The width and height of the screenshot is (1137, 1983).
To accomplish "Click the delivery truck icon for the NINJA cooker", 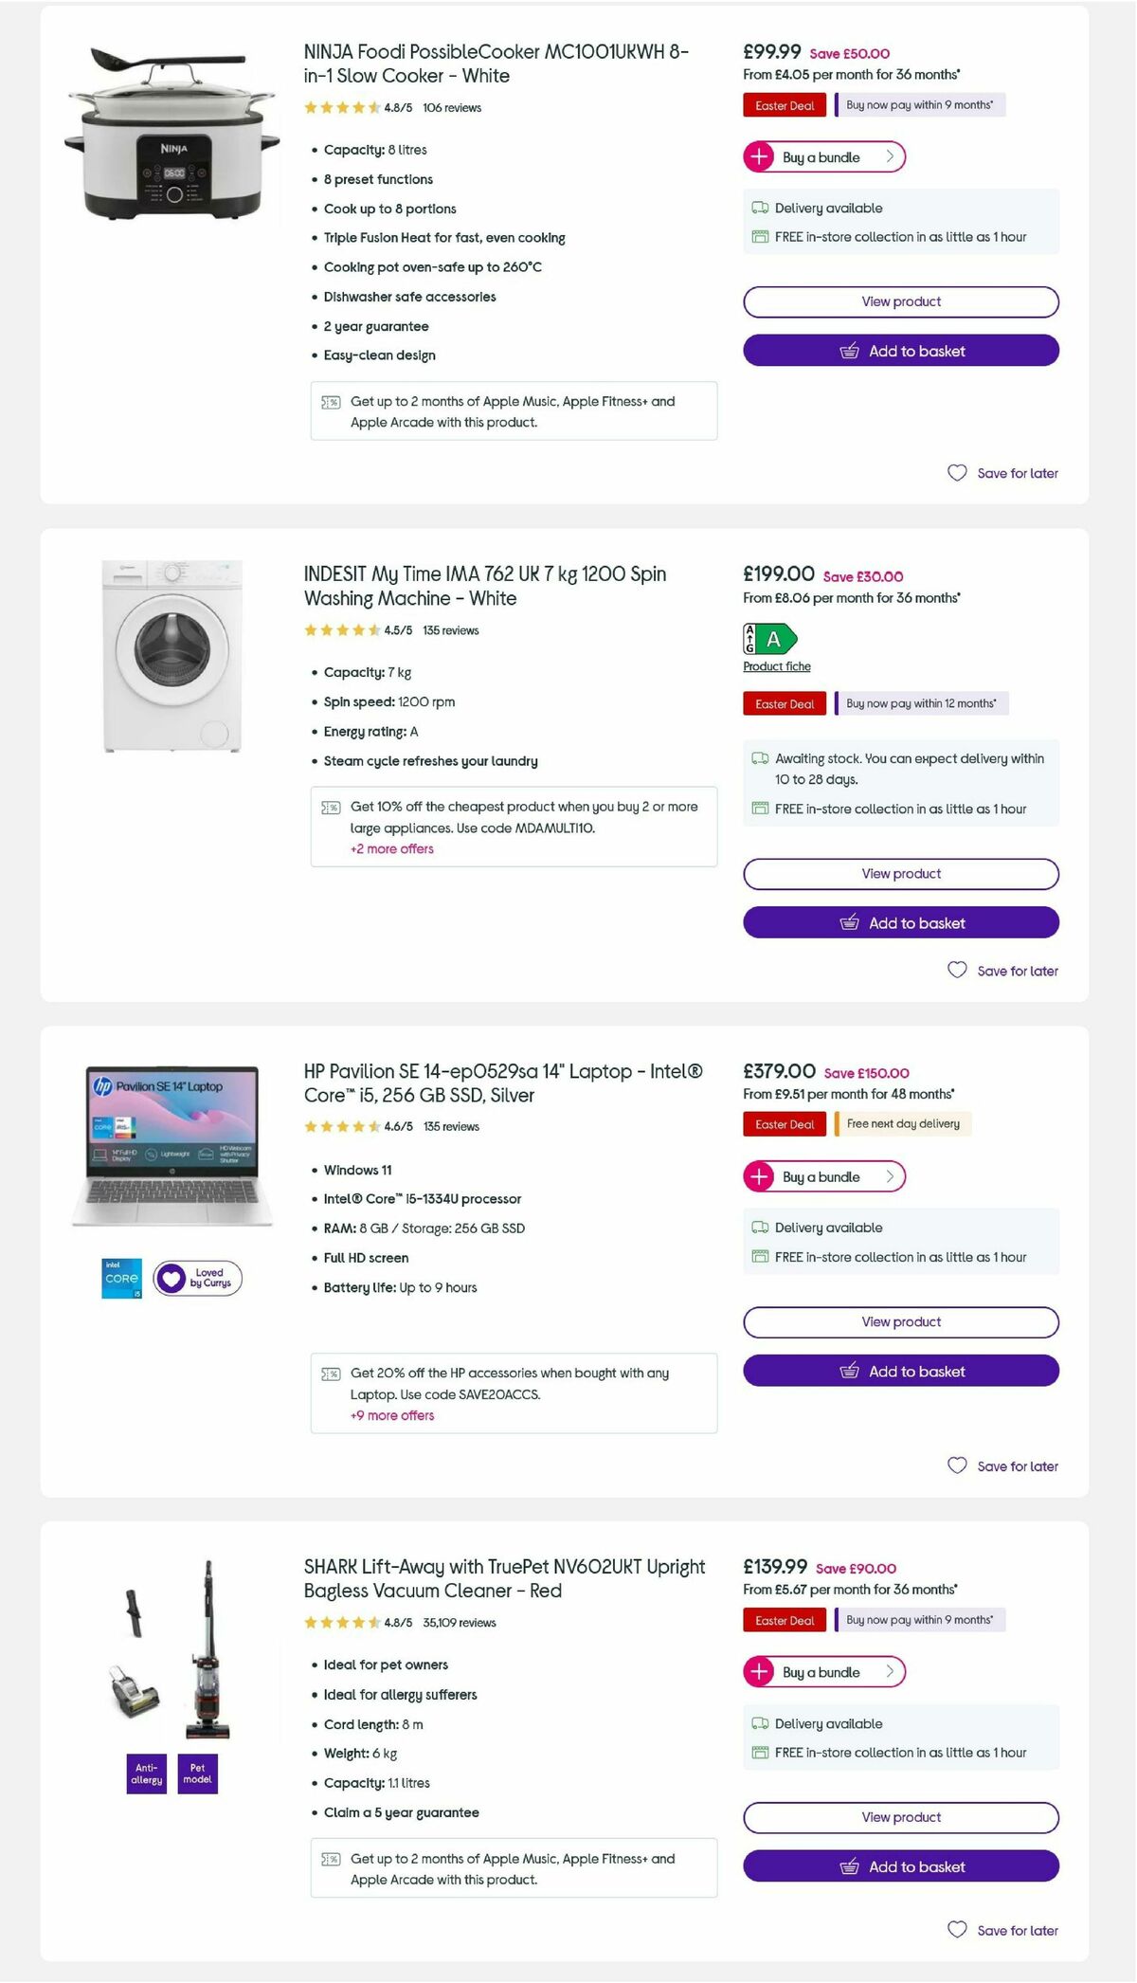I will [x=760, y=207].
